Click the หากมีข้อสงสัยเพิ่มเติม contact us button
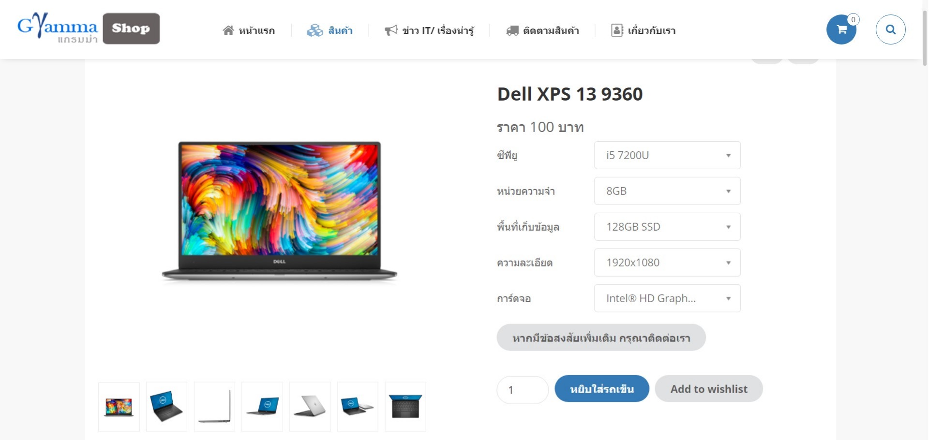The width and height of the screenshot is (929, 440). (x=601, y=337)
